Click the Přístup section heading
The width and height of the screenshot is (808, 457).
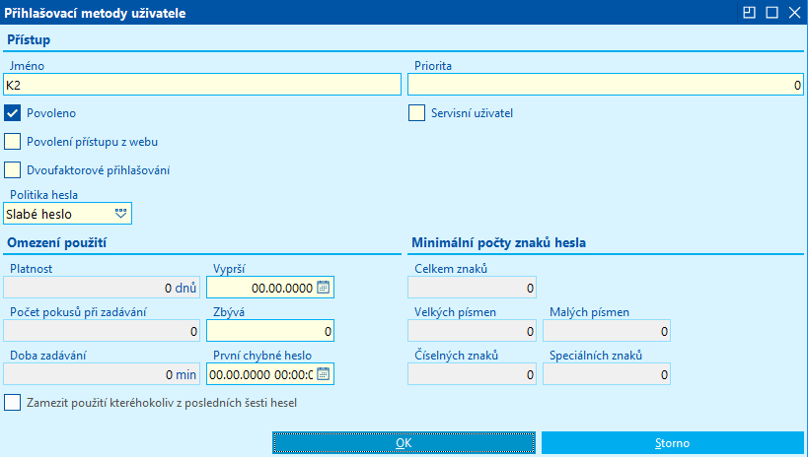click(29, 39)
